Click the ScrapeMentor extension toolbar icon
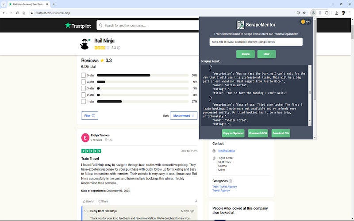The height and width of the screenshot is (221, 354). pos(313,13)
